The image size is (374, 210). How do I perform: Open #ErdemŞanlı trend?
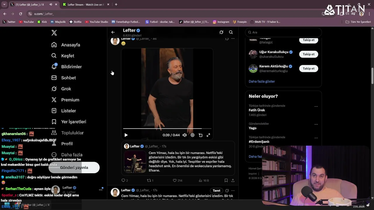coord(259,142)
